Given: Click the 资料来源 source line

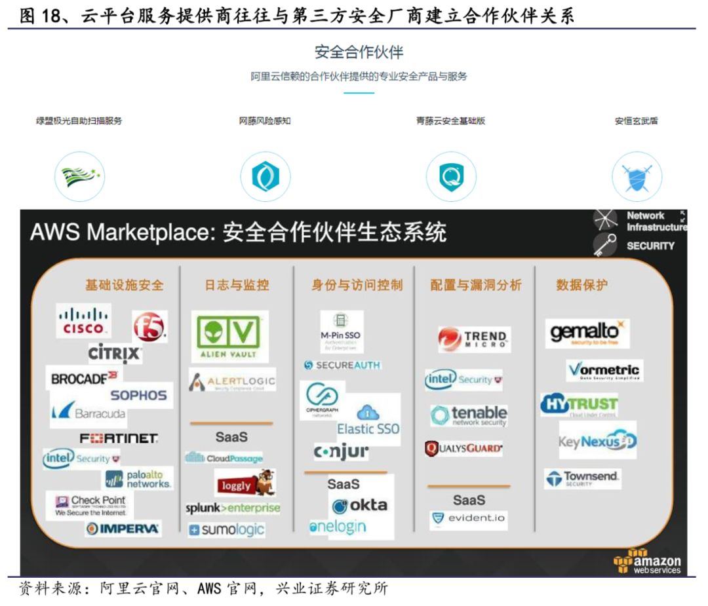Looking at the screenshot, I should pyautogui.click(x=204, y=588).
